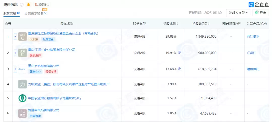Open the 两江资本 related product link
Viewport: 272px width, 122px height.
click(x=253, y=36)
